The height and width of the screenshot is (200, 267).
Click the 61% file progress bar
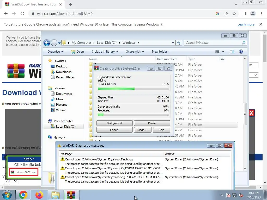pos(133,89)
